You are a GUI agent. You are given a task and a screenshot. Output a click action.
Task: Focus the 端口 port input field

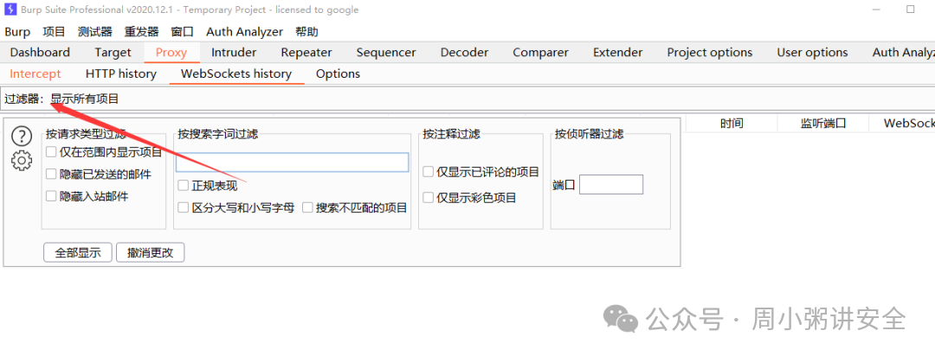tap(611, 185)
